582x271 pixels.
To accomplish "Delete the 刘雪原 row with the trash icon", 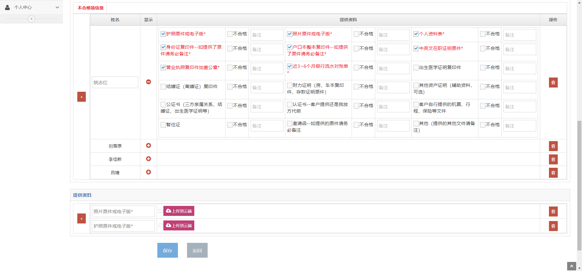I will [x=553, y=146].
